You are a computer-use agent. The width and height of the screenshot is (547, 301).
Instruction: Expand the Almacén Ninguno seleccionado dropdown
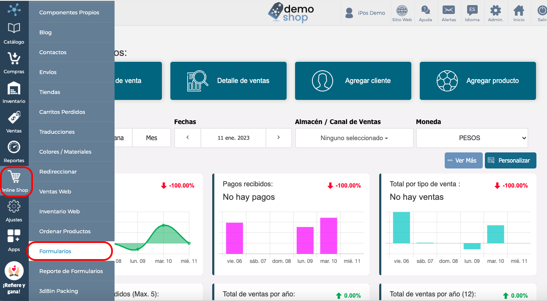click(x=354, y=138)
